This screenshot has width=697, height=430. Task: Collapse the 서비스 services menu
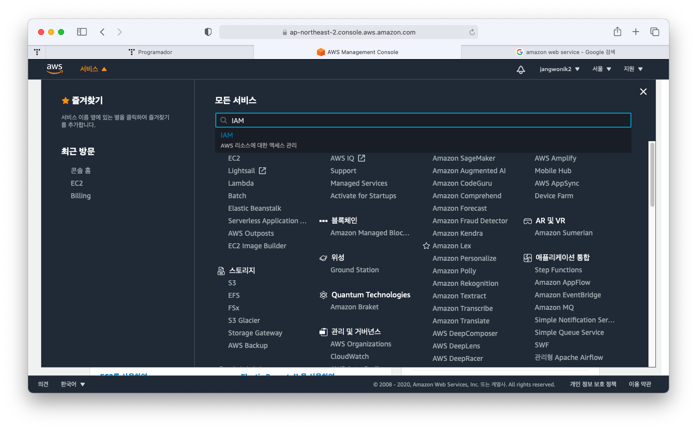click(x=94, y=69)
